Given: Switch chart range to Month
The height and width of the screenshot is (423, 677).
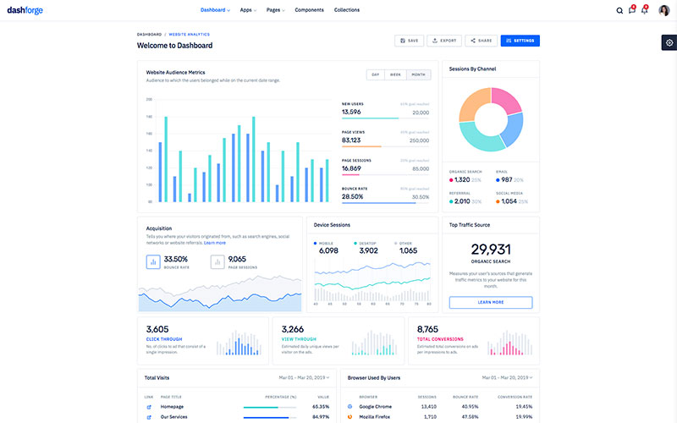Looking at the screenshot, I should coord(418,74).
